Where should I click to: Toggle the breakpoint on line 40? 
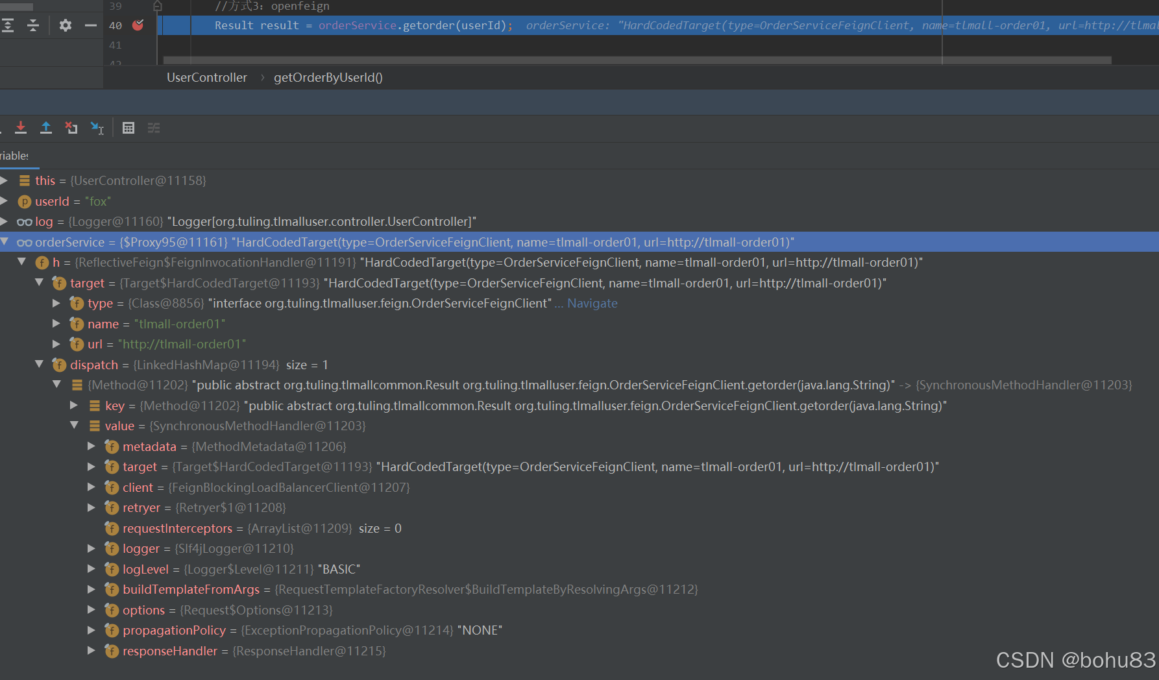pos(137,25)
